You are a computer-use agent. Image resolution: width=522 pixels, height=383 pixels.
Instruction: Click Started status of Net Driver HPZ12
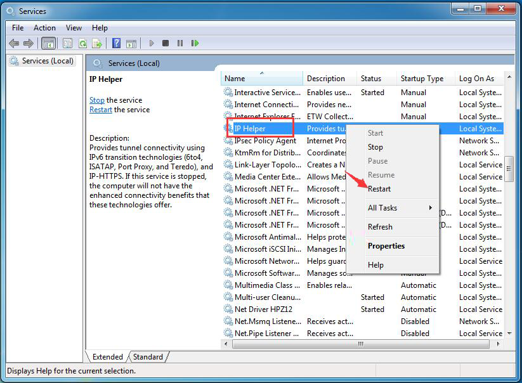372,309
